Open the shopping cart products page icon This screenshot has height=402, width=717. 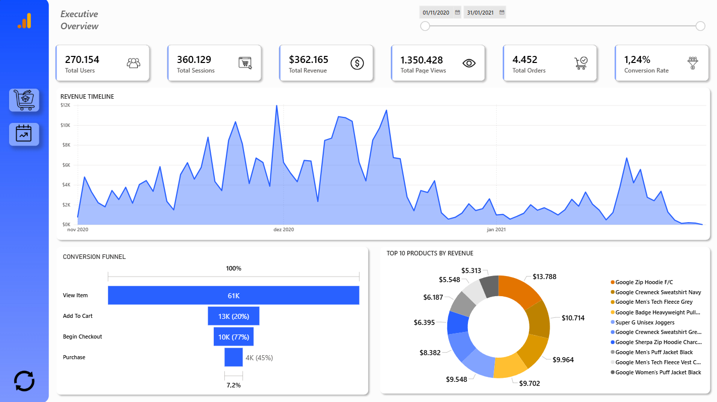(24, 100)
